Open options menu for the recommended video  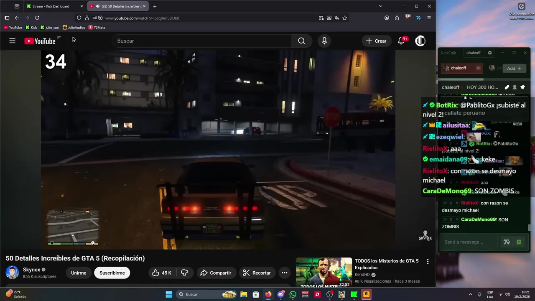(x=428, y=262)
